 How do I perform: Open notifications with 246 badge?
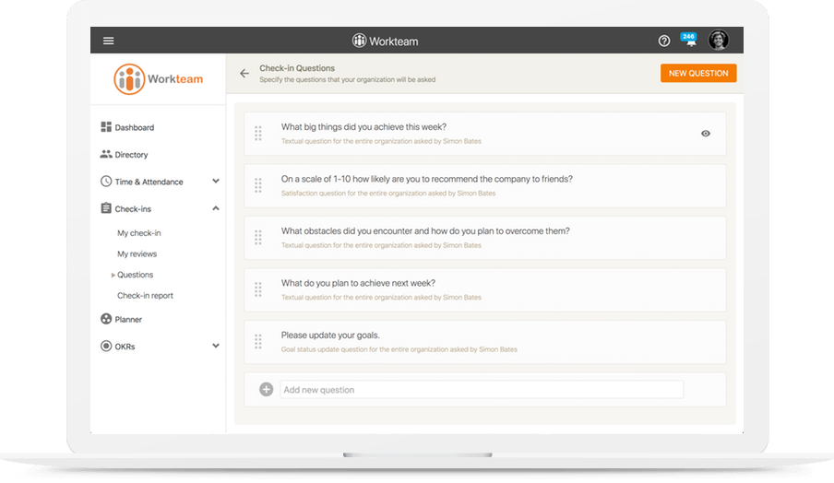689,40
